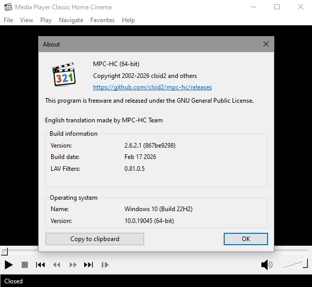Click the "LAV Filters:" label
The width and height of the screenshot is (312, 287).
point(65,169)
